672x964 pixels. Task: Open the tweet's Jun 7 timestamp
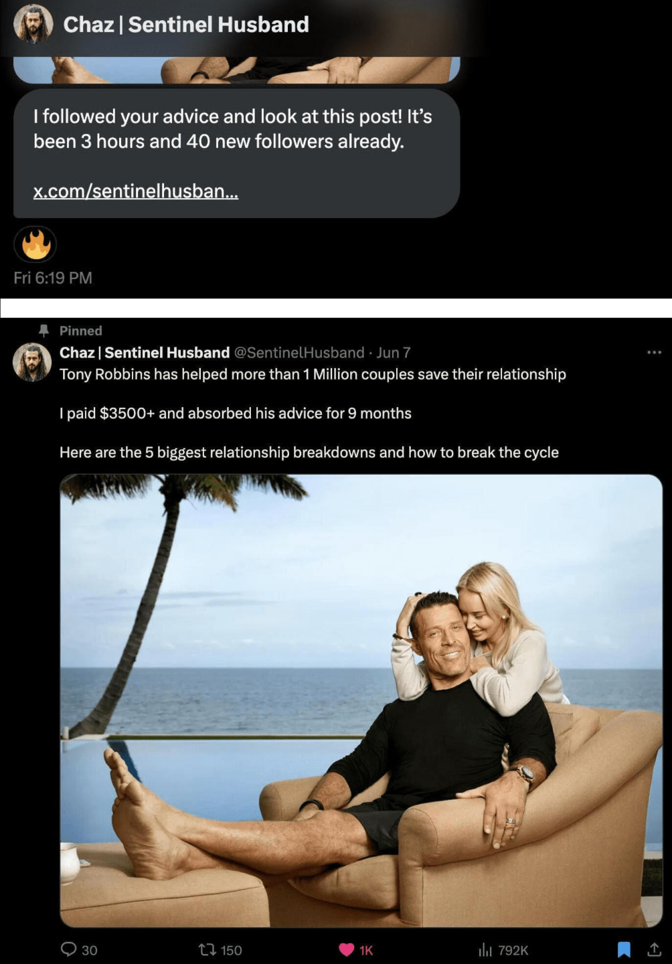394,353
